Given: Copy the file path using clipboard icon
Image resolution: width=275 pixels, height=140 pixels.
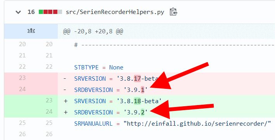Looking at the screenshot, I should point(173,12).
